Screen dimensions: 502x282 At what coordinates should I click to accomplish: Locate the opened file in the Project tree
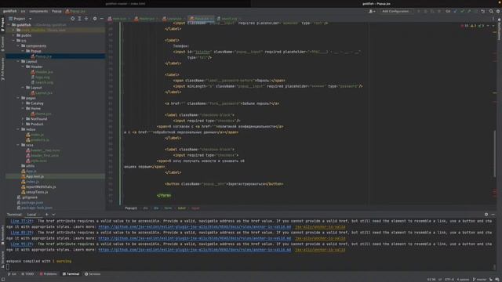(73, 19)
